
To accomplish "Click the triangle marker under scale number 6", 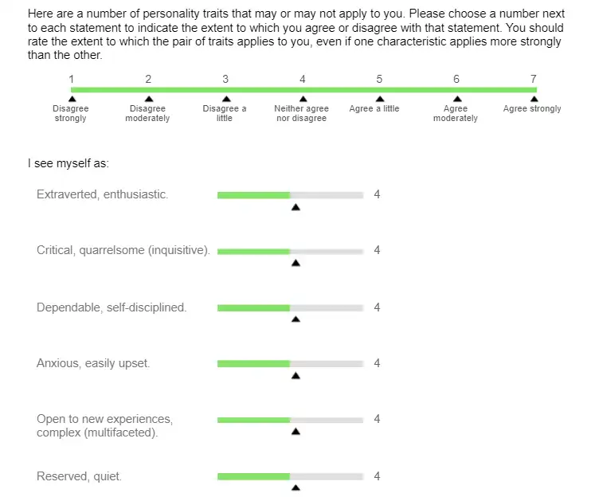I will (x=456, y=99).
